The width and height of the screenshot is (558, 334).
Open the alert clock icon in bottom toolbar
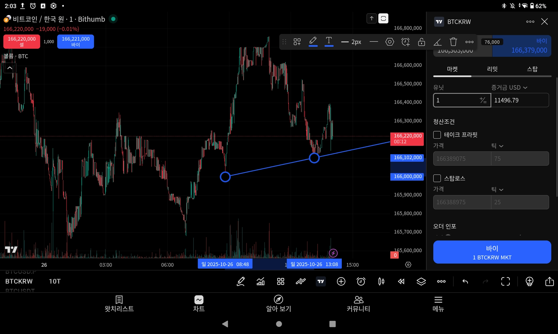pos(361,281)
